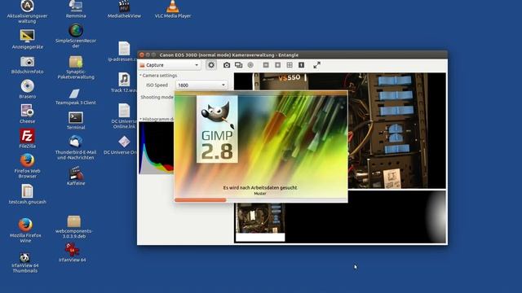Open the Anzeigegeräte desktop icon

click(x=27, y=39)
